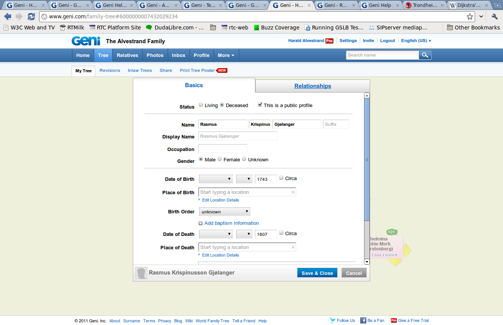Viewport: 503px width, 325px height.
Task: Select the Living status radio button
Action: 201,105
